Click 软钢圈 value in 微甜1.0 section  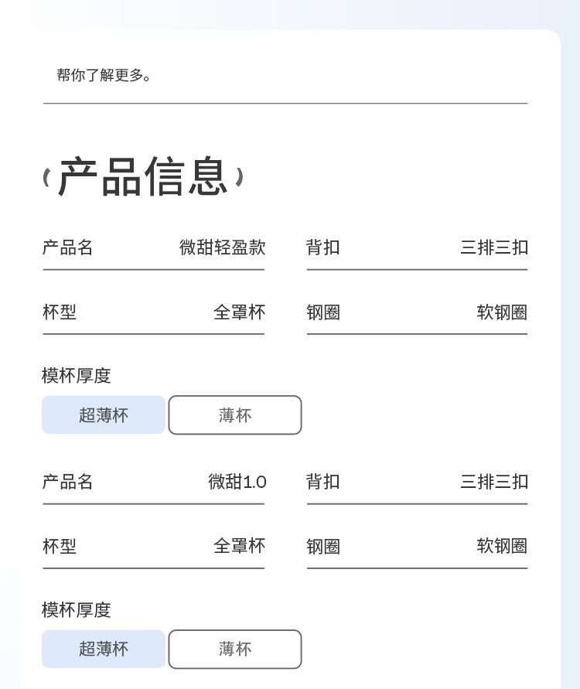[x=502, y=546]
